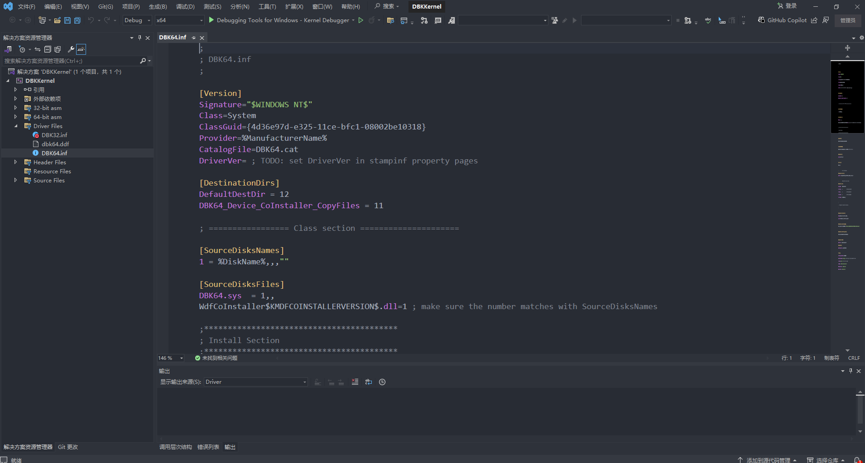Start debugging with the green play button
865x463 pixels.
click(x=211, y=20)
